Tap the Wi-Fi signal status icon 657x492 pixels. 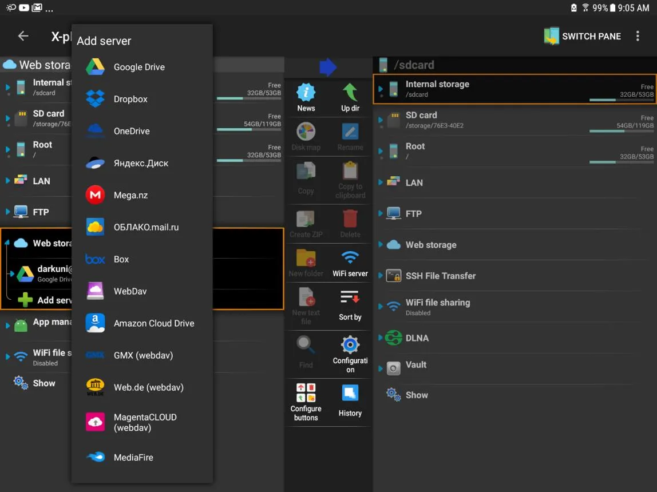tap(585, 8)
